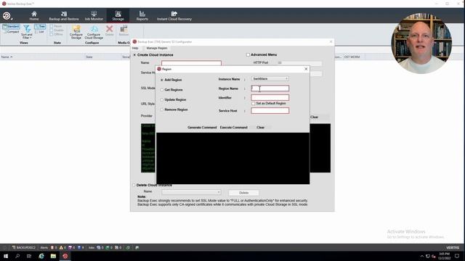This screenshot has height=261, width=465.
Task: Select the Update Region radio button
Action: 162,100
